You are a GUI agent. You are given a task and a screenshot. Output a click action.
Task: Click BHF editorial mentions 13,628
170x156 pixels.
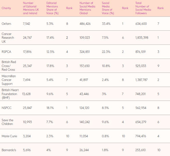[x=26, y=94]
